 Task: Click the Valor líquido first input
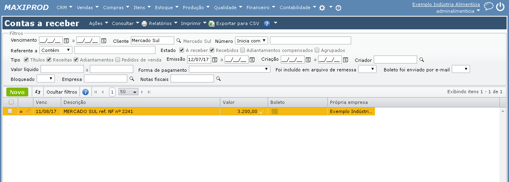[x=62, y=69]
